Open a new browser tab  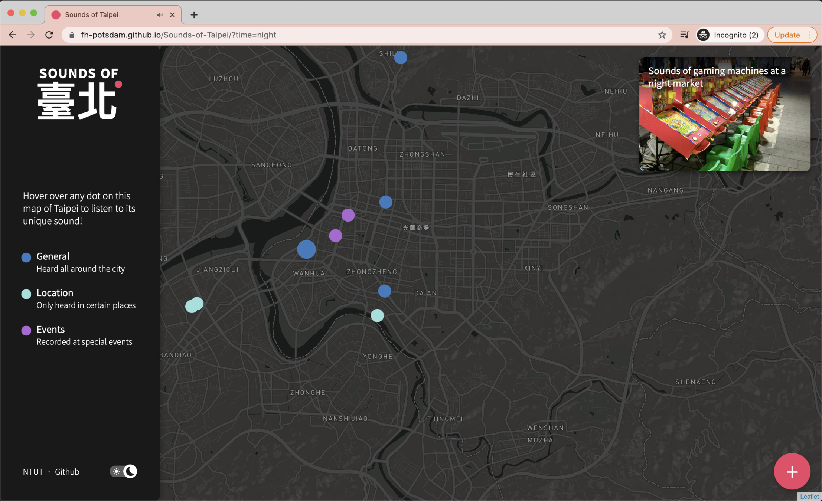(194, 15)
